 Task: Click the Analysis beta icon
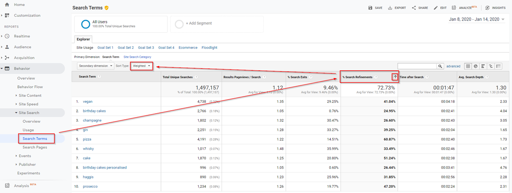coord(7,186)
